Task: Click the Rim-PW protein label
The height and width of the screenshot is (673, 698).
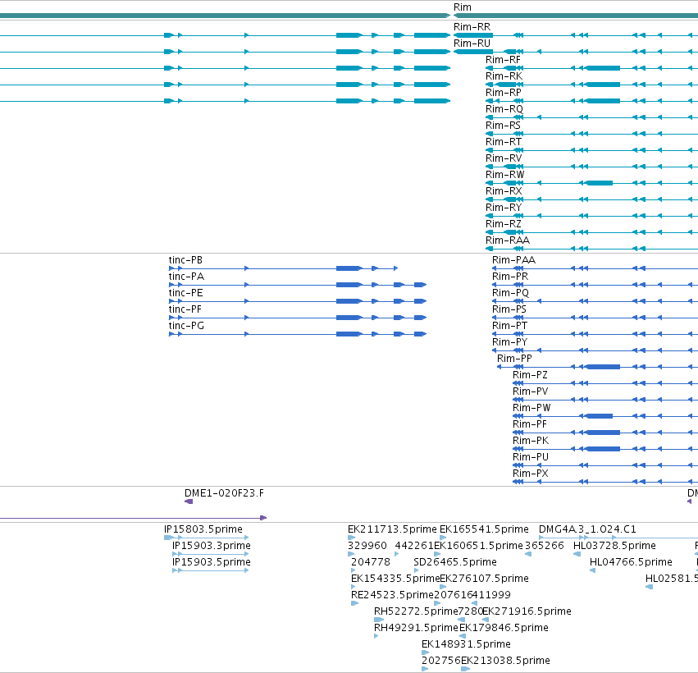Action: 531,408
